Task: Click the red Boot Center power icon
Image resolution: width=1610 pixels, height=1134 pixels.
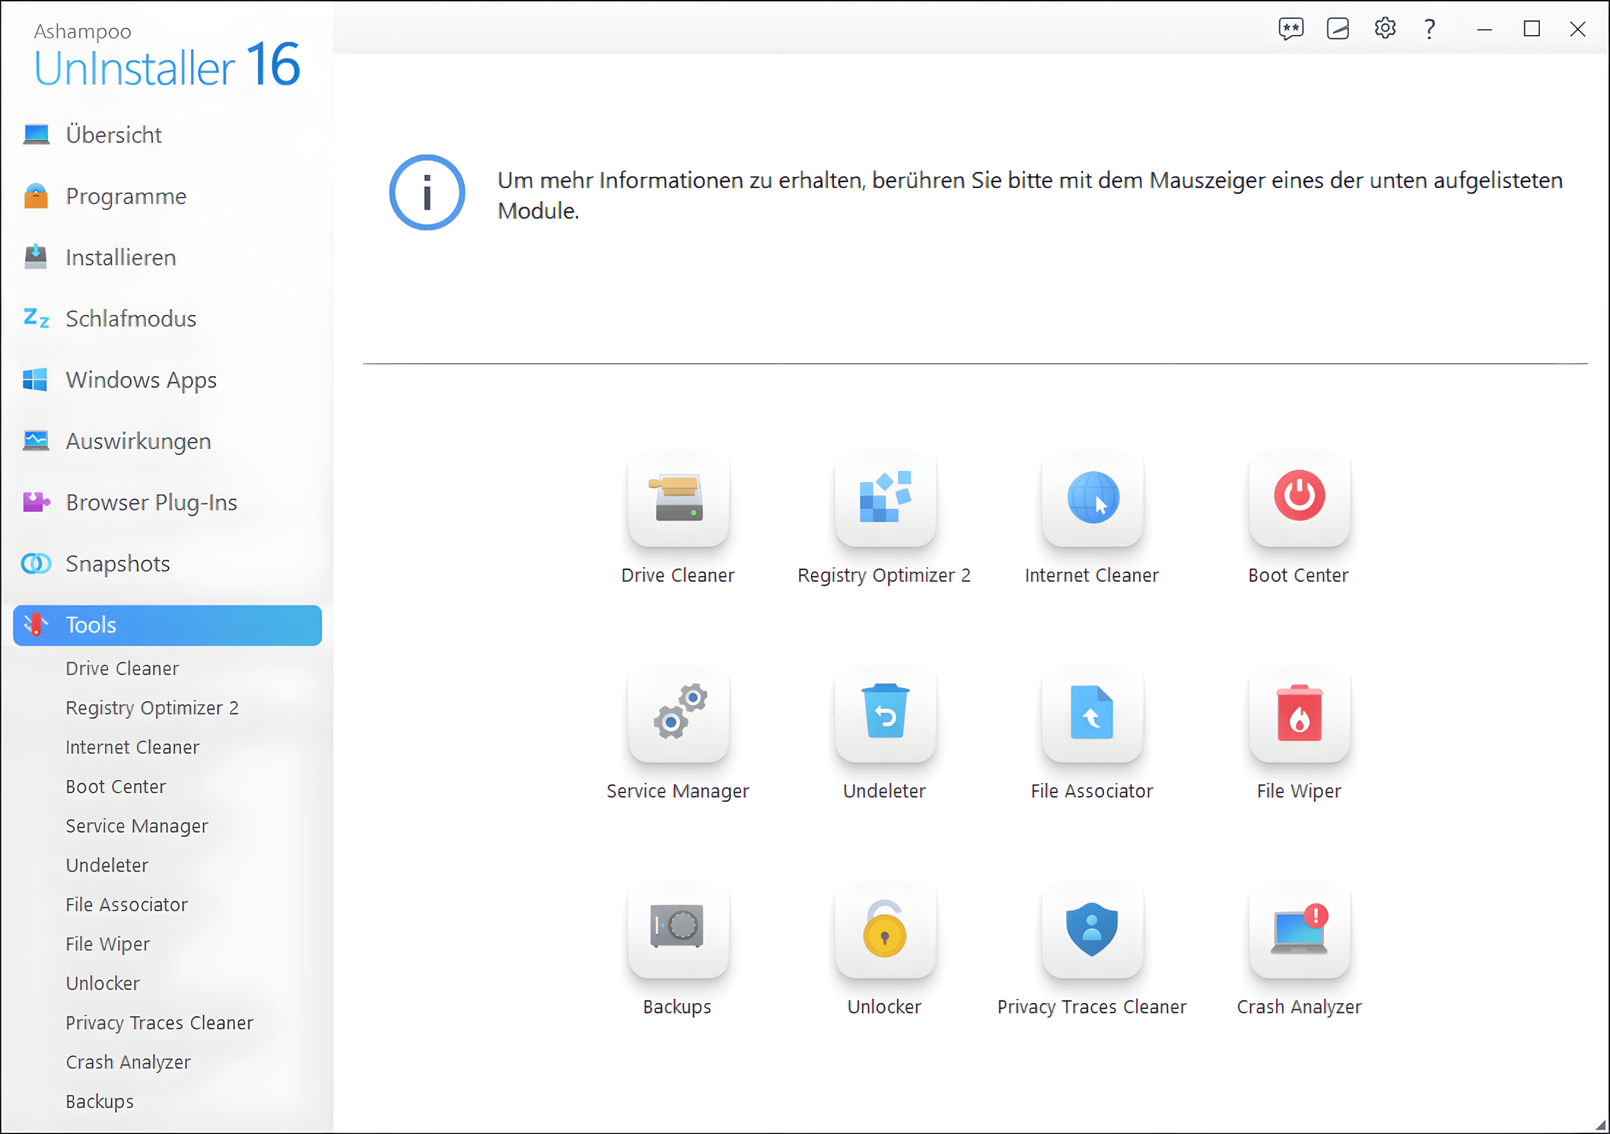Action: click(1299, 497)
